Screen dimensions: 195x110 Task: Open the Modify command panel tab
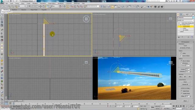click(181, 15)
